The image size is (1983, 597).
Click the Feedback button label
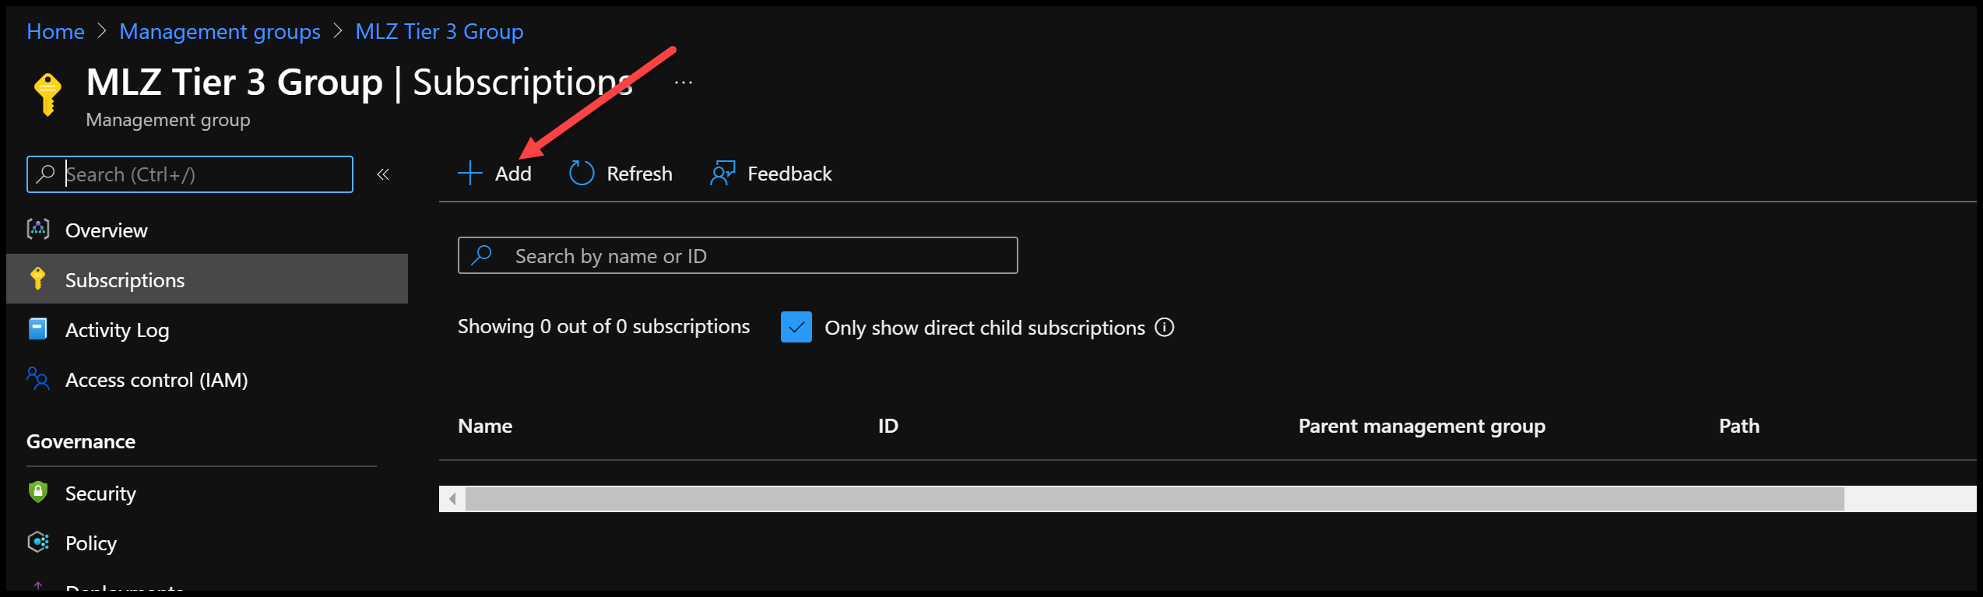pyautogui.click(x=789, y=174)
